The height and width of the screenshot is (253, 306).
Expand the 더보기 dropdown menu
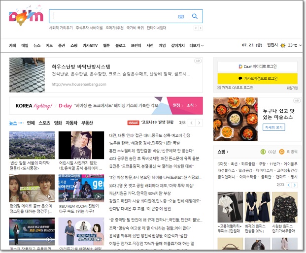tap(197, 45)
